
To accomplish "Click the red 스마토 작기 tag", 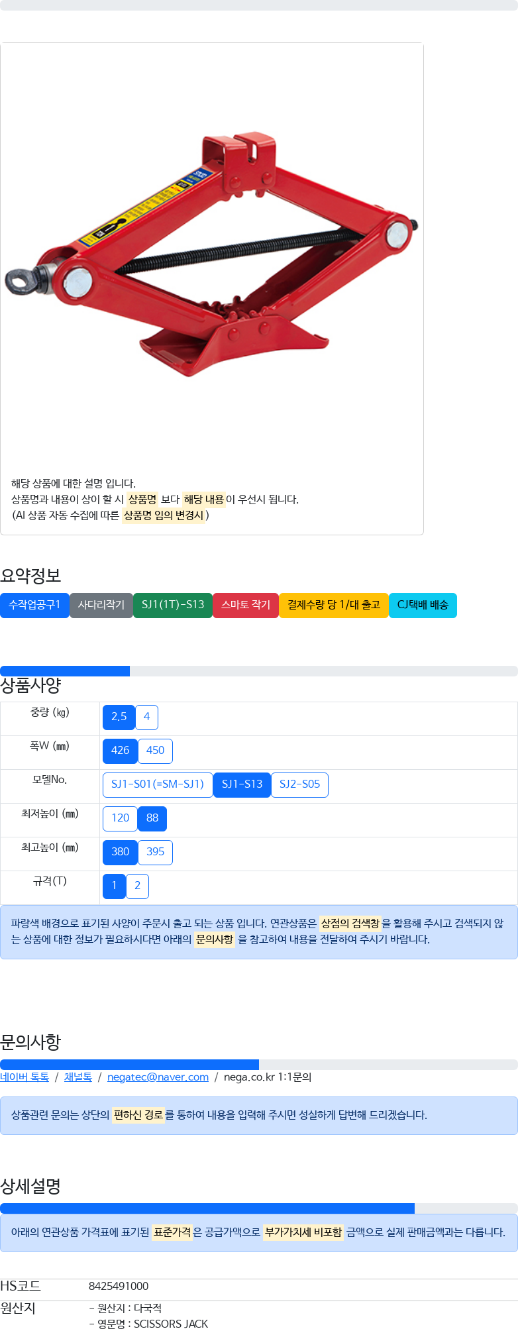I will [246, 605].
